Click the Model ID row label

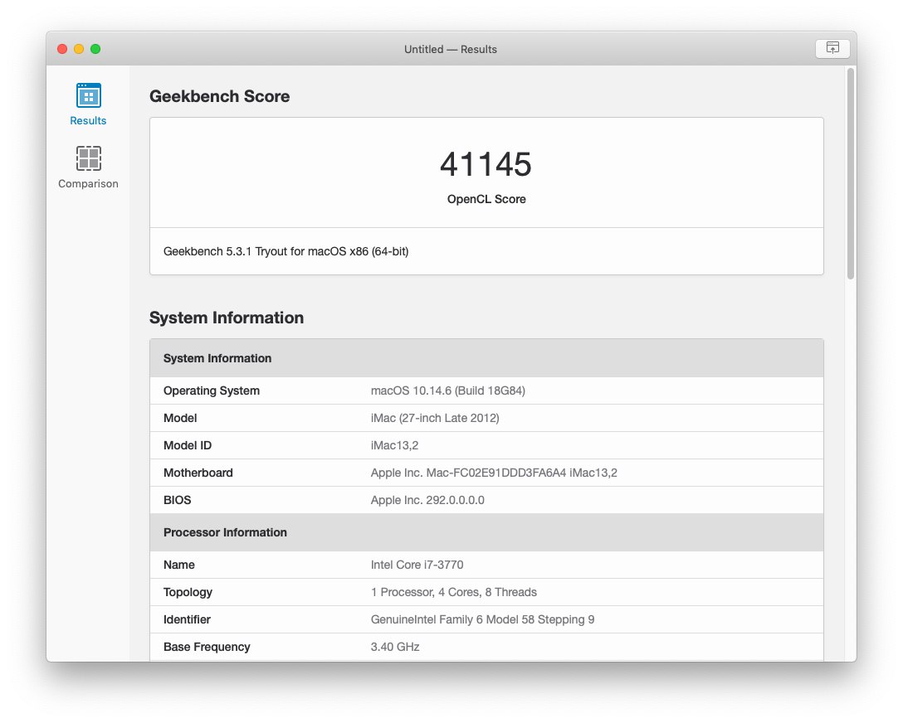188,445
